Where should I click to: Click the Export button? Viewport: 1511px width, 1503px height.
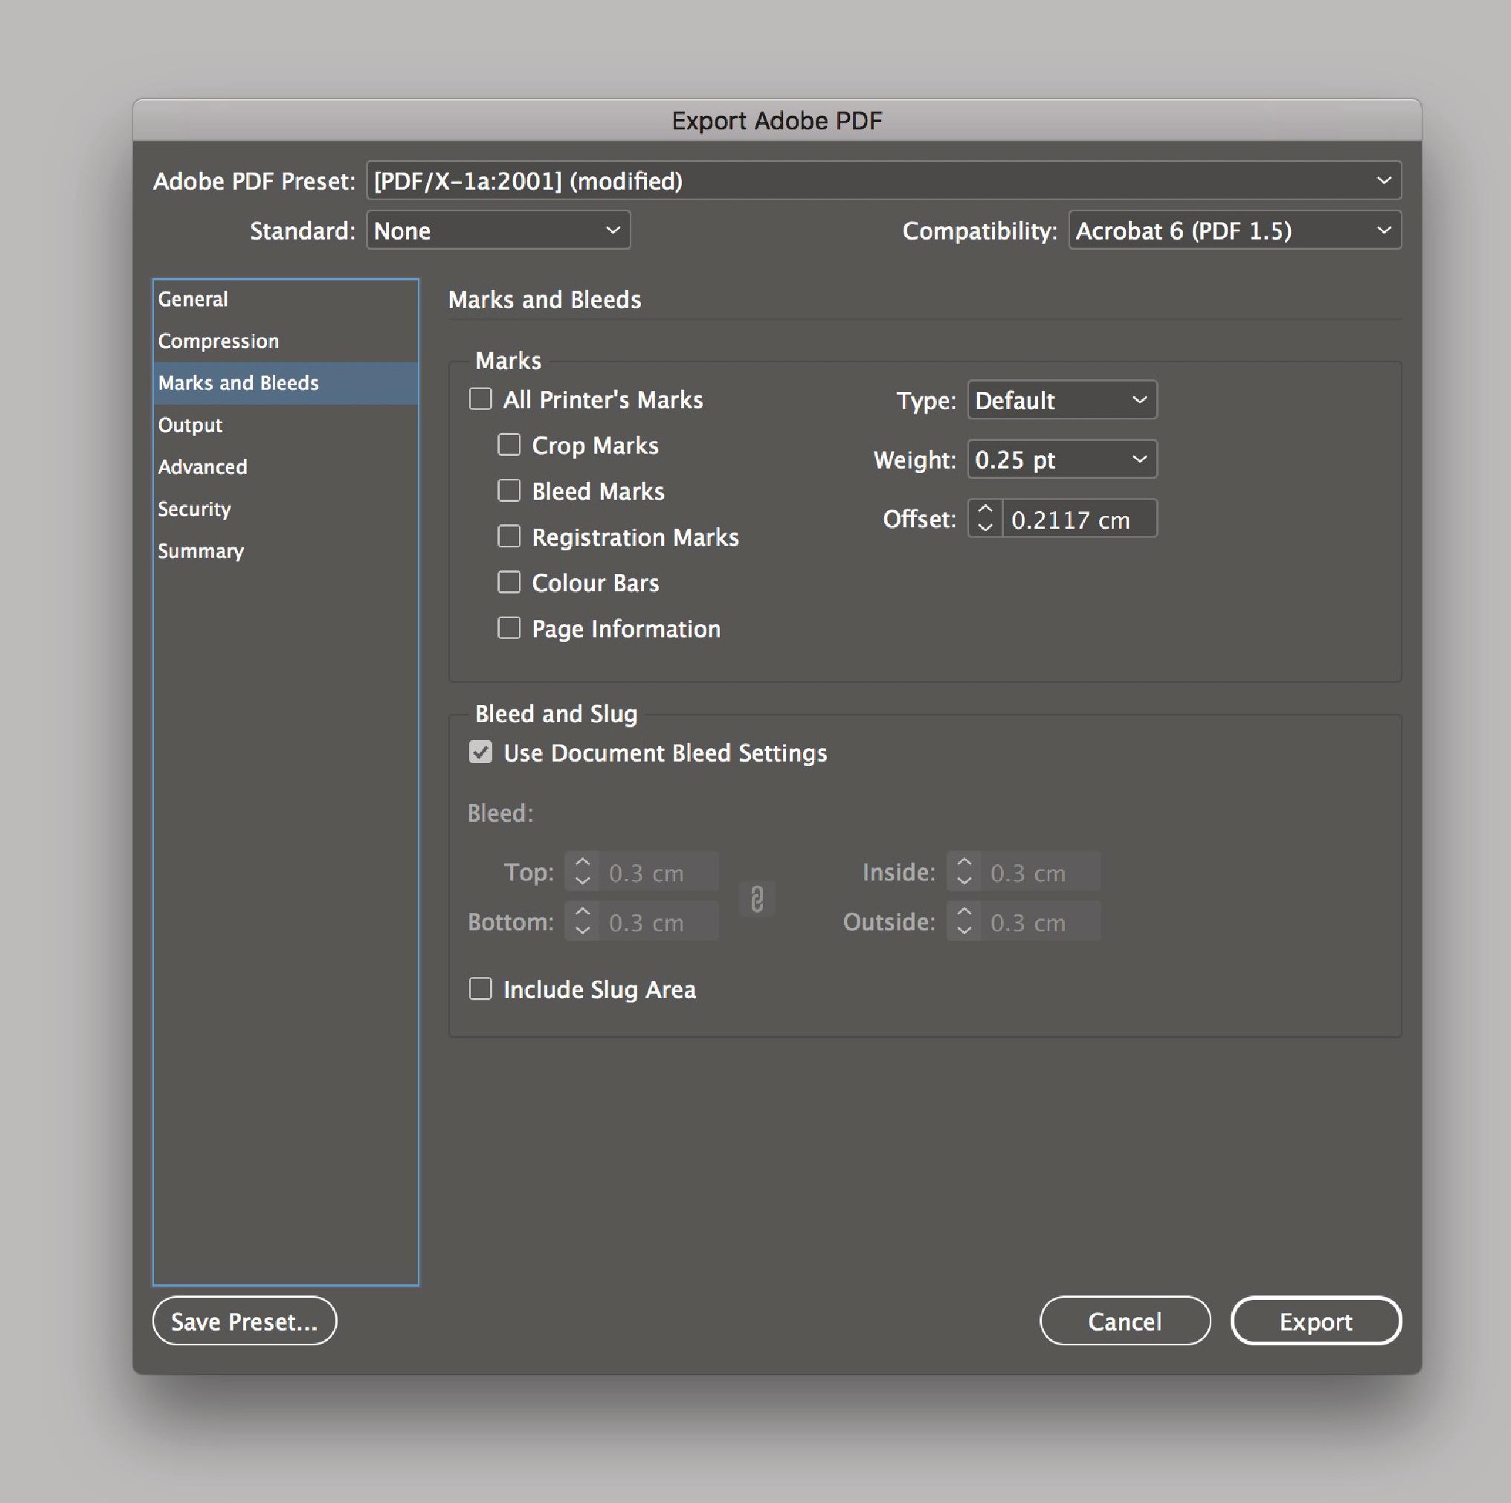tap(1316, 1321)
